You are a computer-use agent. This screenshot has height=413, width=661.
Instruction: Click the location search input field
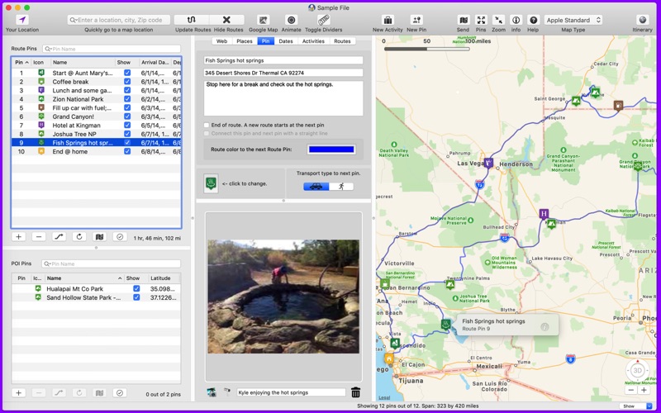pos(120,20)
